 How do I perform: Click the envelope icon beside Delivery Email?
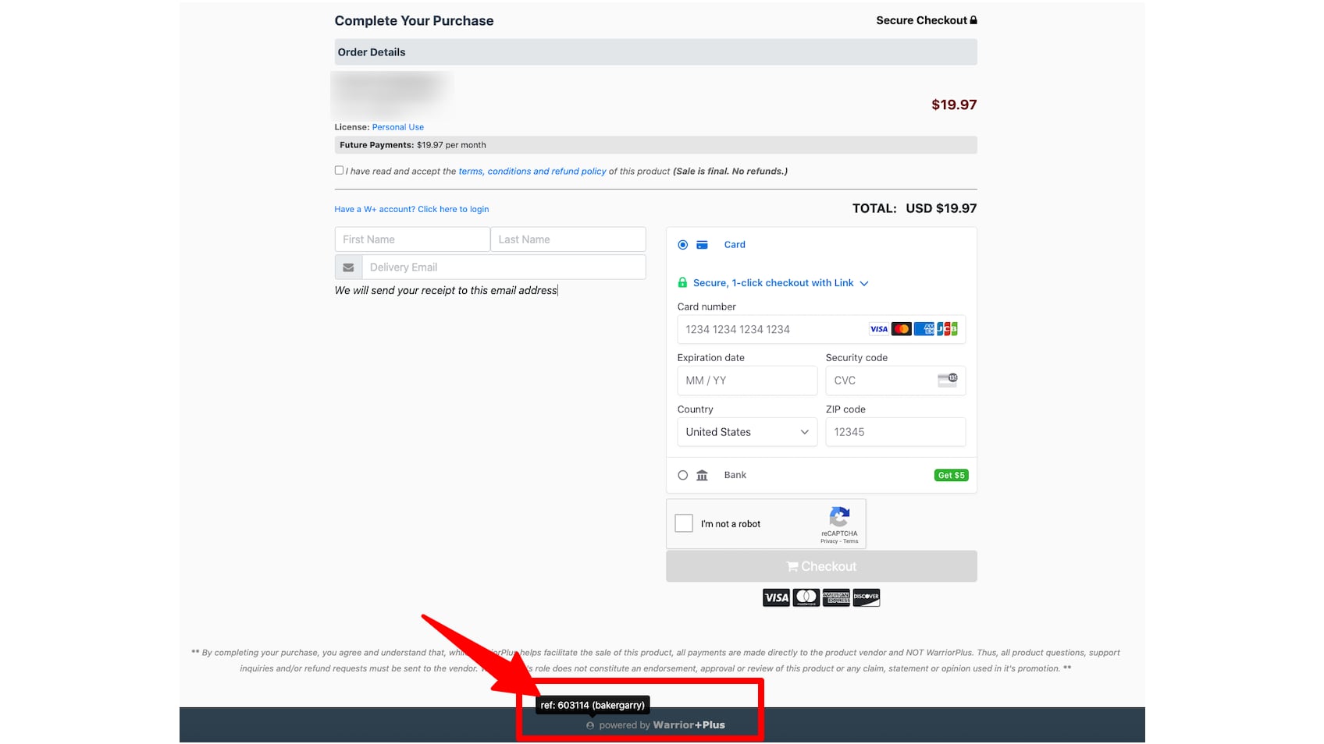click(x=348, y=267)
